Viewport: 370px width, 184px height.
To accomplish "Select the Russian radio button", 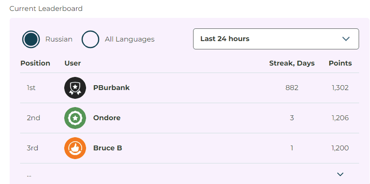I will coord(31,39).
